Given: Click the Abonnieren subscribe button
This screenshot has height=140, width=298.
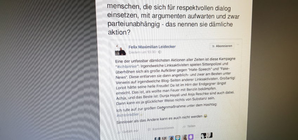Looking at the screenshot, I should (222, 46).
